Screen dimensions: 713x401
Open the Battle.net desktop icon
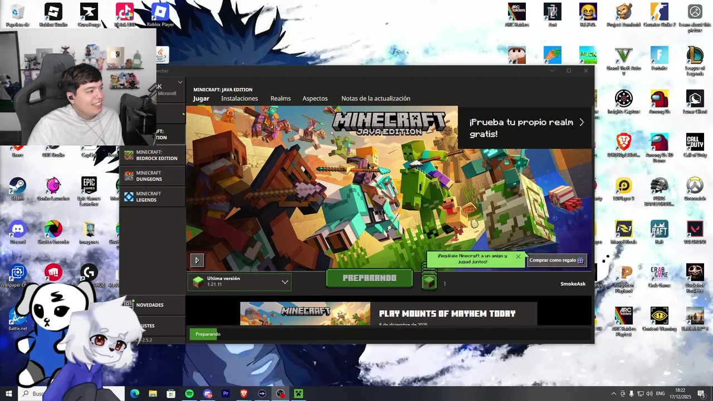point(18,319)
